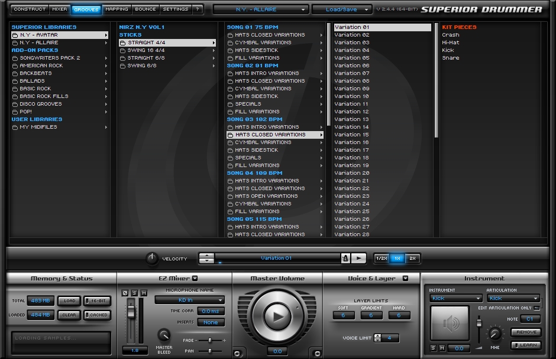This screenshot has width=556, height=359.
Task: Select Variation 05 in the list
Action: click(x=352, y=58)
